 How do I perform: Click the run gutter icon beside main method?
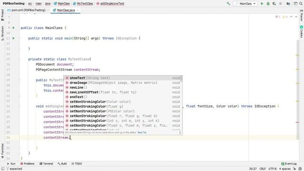pyautogui.click(x=14, y=38)
